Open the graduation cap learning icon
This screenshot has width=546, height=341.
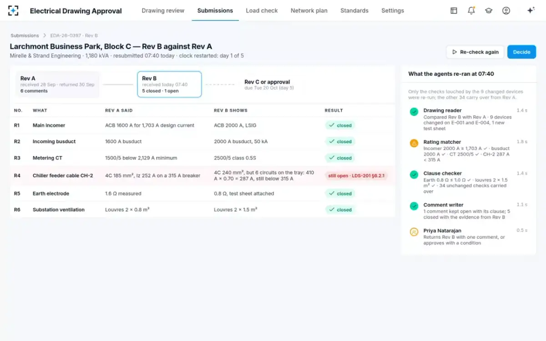489,10
